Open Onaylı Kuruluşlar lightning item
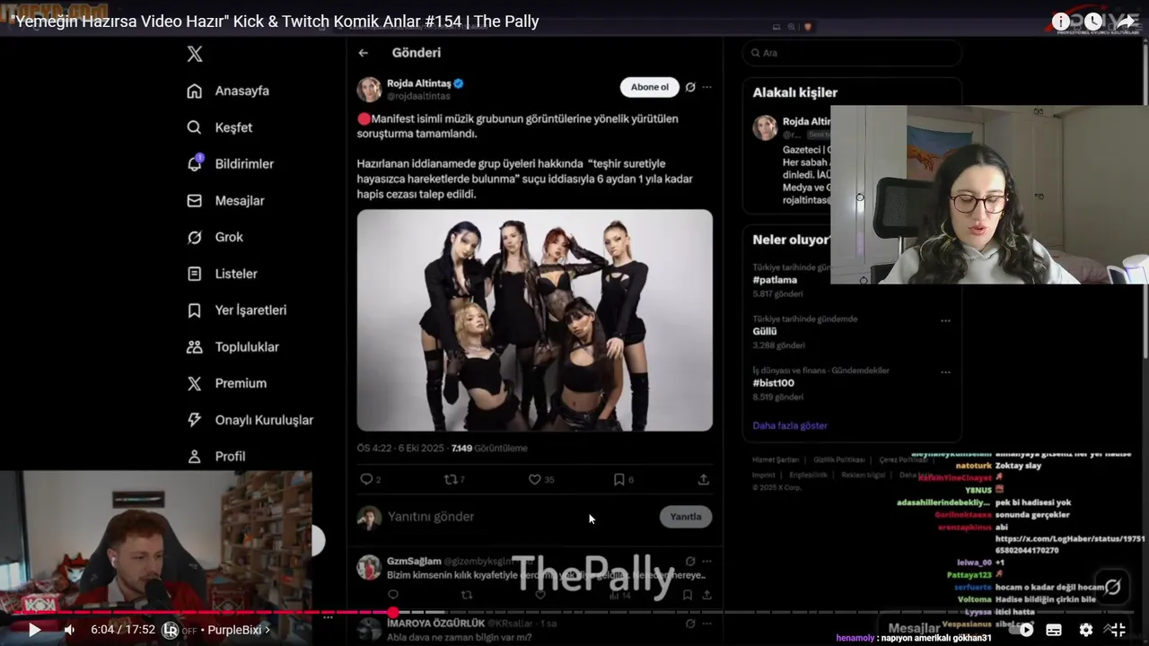1149x646 pixels. point(250,420)
